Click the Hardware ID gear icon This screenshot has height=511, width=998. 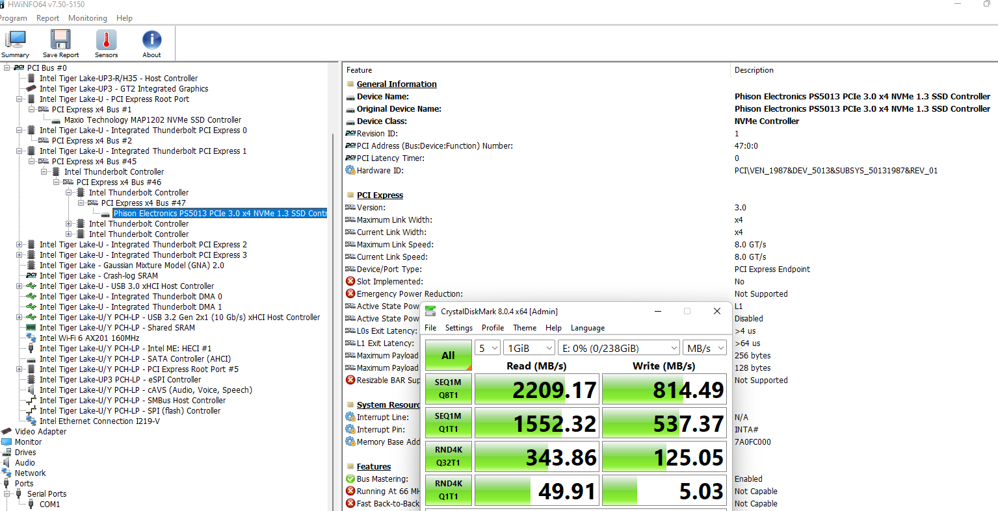[350, 171]
